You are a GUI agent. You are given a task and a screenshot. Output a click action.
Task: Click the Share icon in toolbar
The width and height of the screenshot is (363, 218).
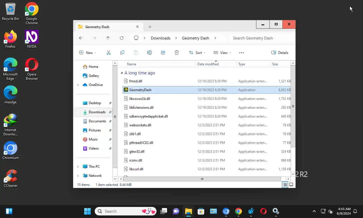(x=163, y=53)
